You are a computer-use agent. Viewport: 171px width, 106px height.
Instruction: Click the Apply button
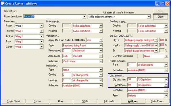(x=161, y=11)
